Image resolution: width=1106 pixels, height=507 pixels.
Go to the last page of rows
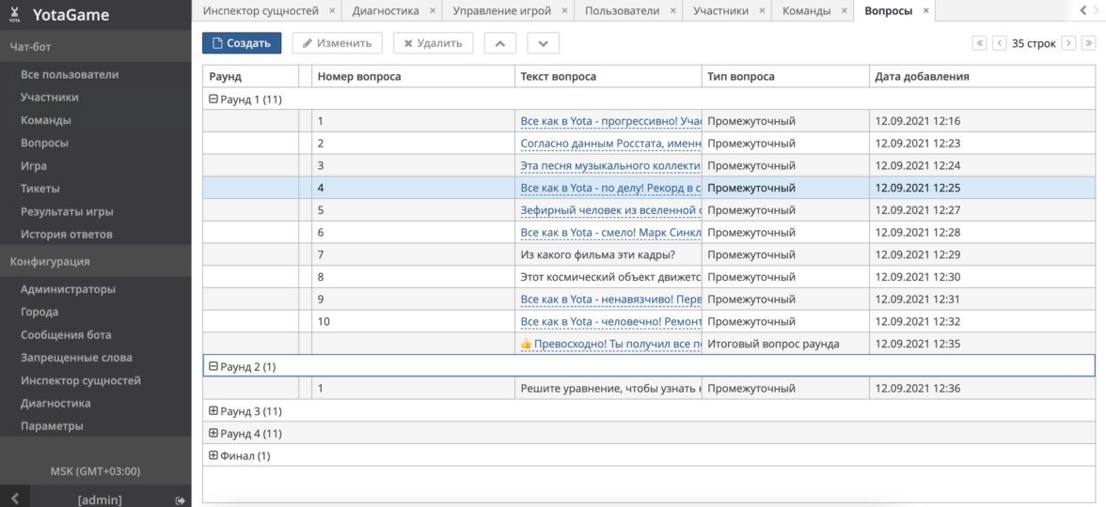[x=1088, y=43]
